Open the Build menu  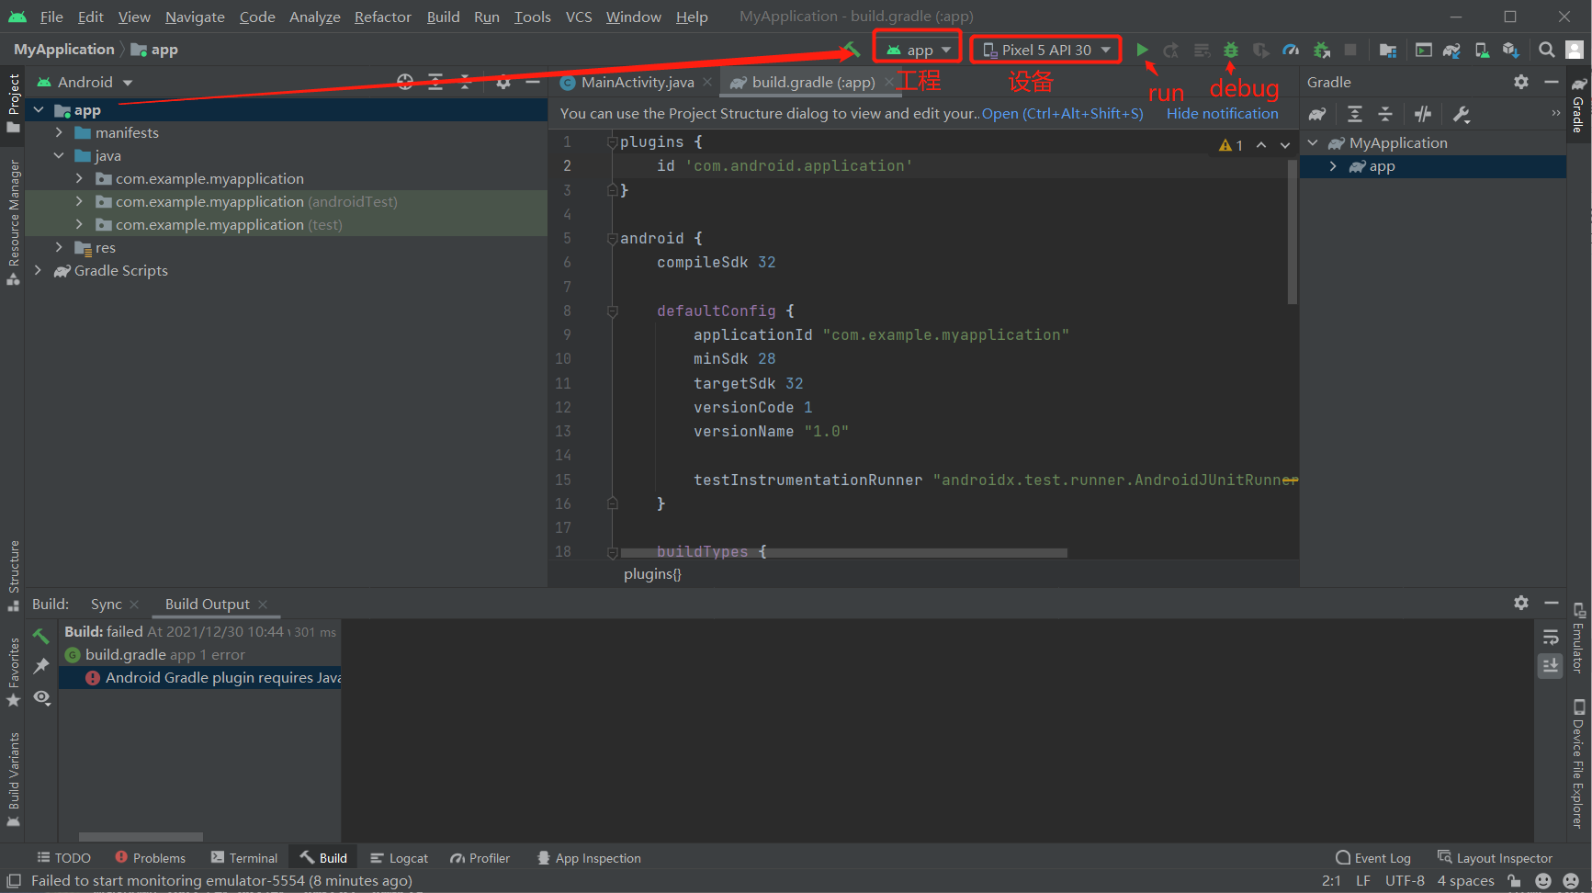[x=443, y=17]
